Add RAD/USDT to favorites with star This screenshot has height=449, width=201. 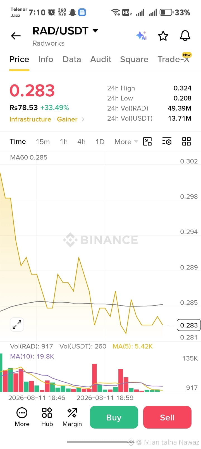(x=163, y=36)
